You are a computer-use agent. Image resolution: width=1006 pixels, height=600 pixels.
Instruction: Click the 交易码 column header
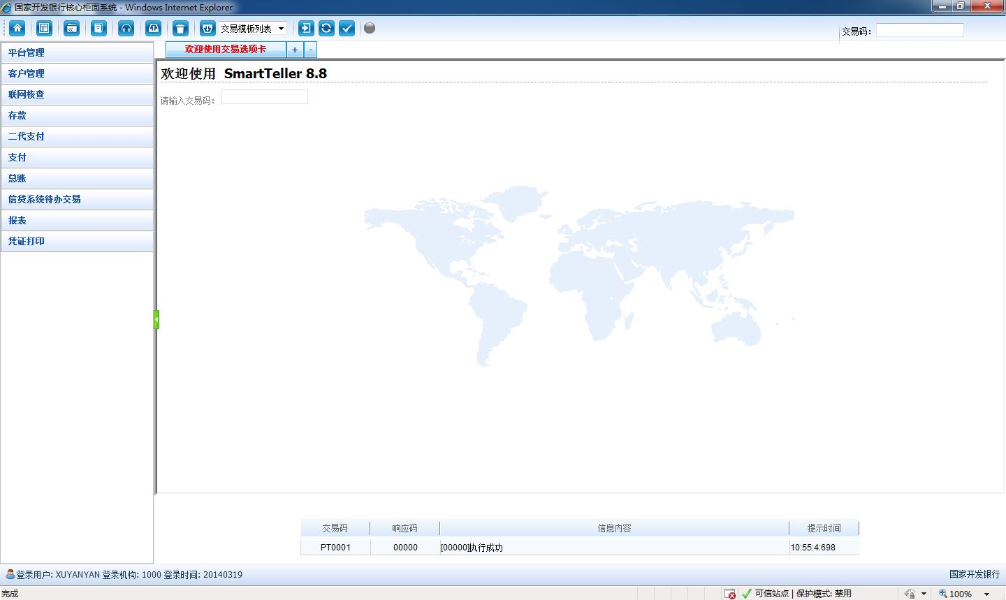[335, 528]
